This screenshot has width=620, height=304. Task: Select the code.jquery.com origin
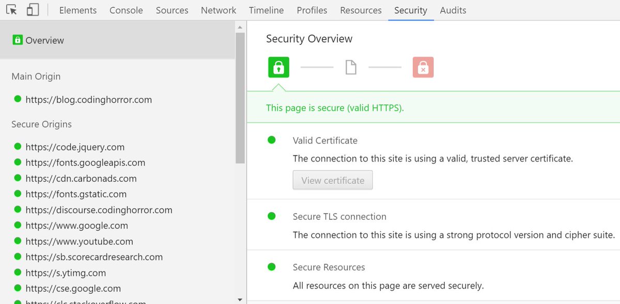pyautogui.click(x=75, y=147)
